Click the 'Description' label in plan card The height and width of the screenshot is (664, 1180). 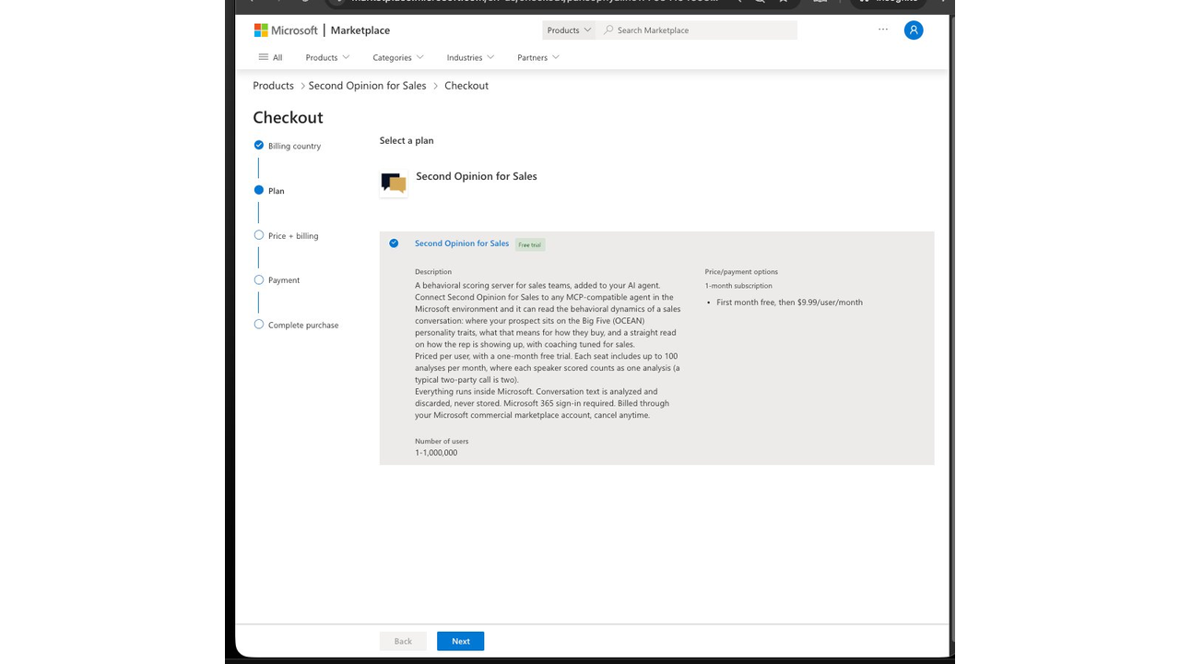point(433,272)
